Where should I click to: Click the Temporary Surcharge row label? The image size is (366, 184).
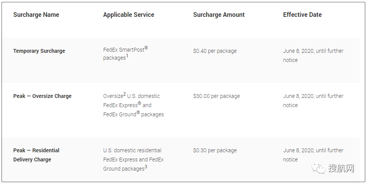click(39, 51)
